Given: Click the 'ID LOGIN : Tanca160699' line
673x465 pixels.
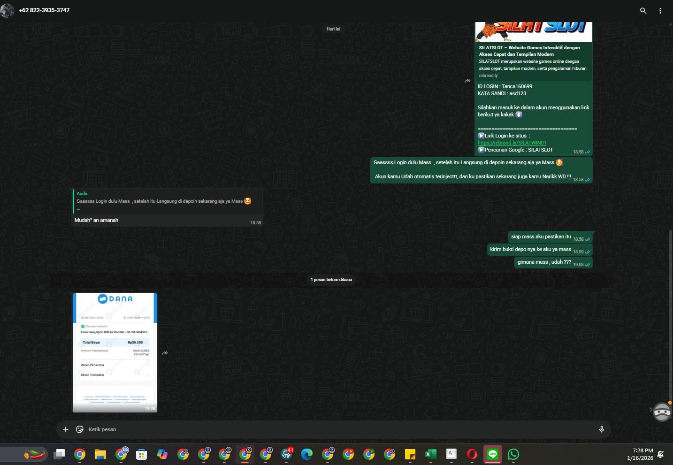Looking at the screenshot, I should (505, 86).
